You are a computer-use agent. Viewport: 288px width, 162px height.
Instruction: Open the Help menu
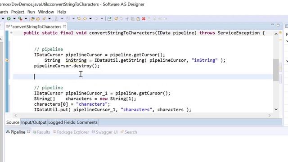62,12
